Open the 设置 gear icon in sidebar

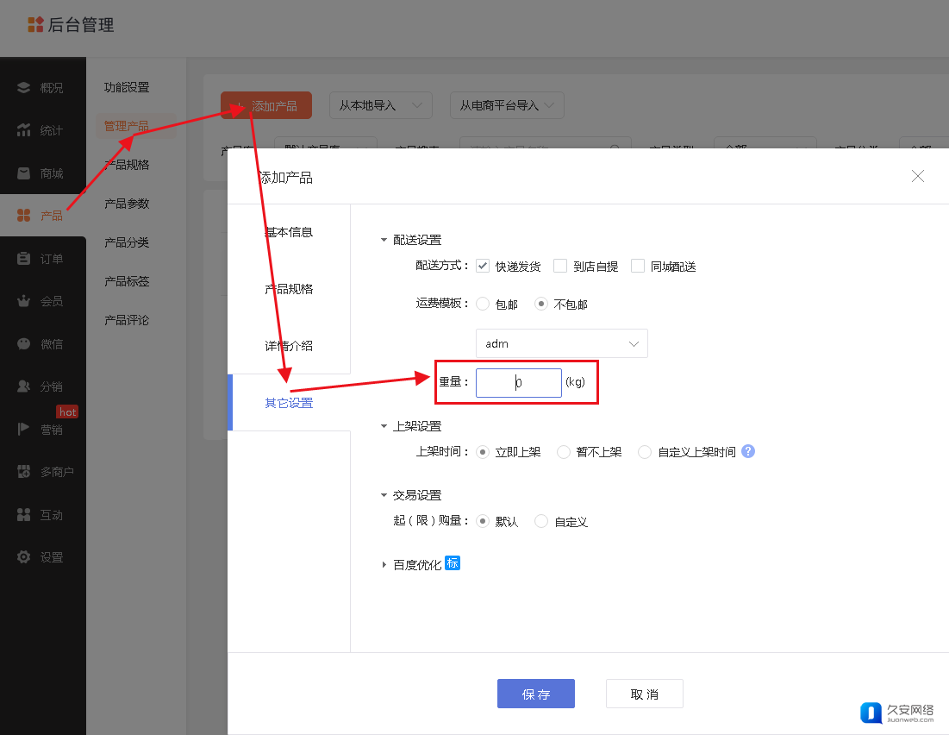[x=24, y=557]
